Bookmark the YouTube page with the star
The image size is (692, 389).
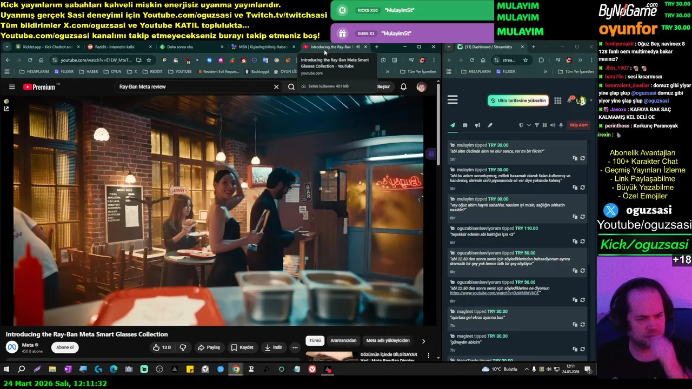149,60
